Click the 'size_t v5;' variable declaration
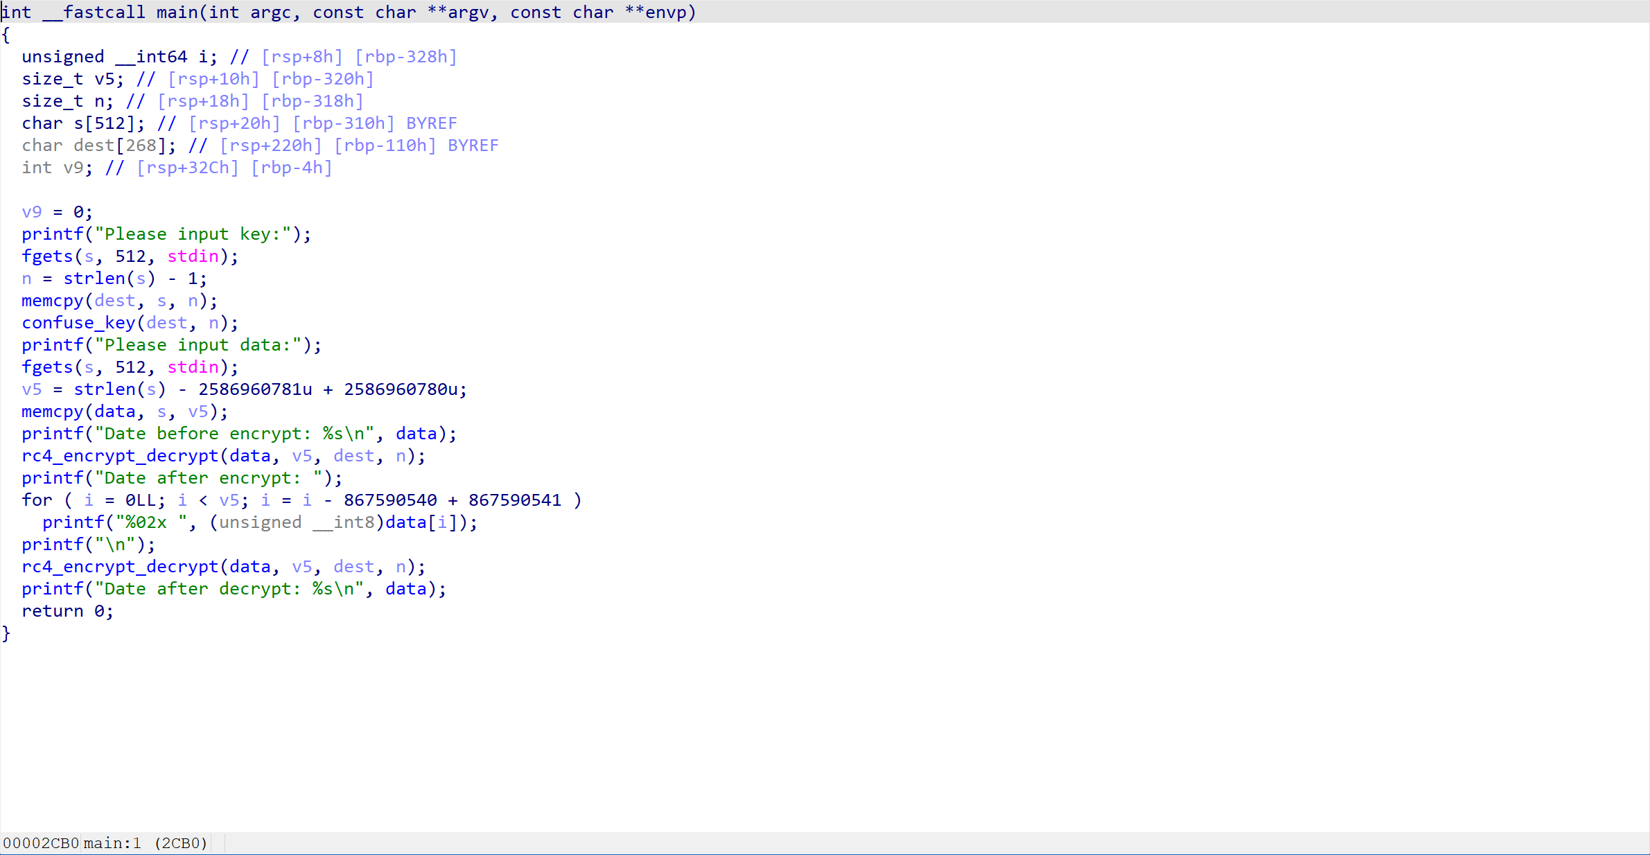This screenshot has width=1650, height=855. 73,79
